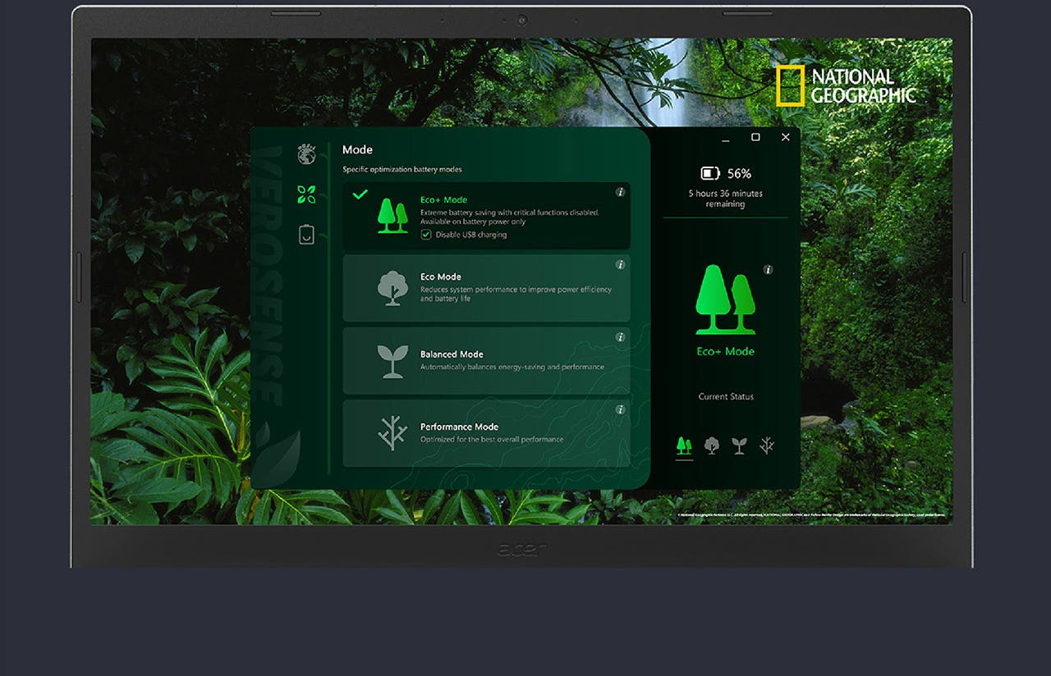This screenshot has height=676, width=1051.
Task: Maximize the VeroSense window
Action: point(755,137)
